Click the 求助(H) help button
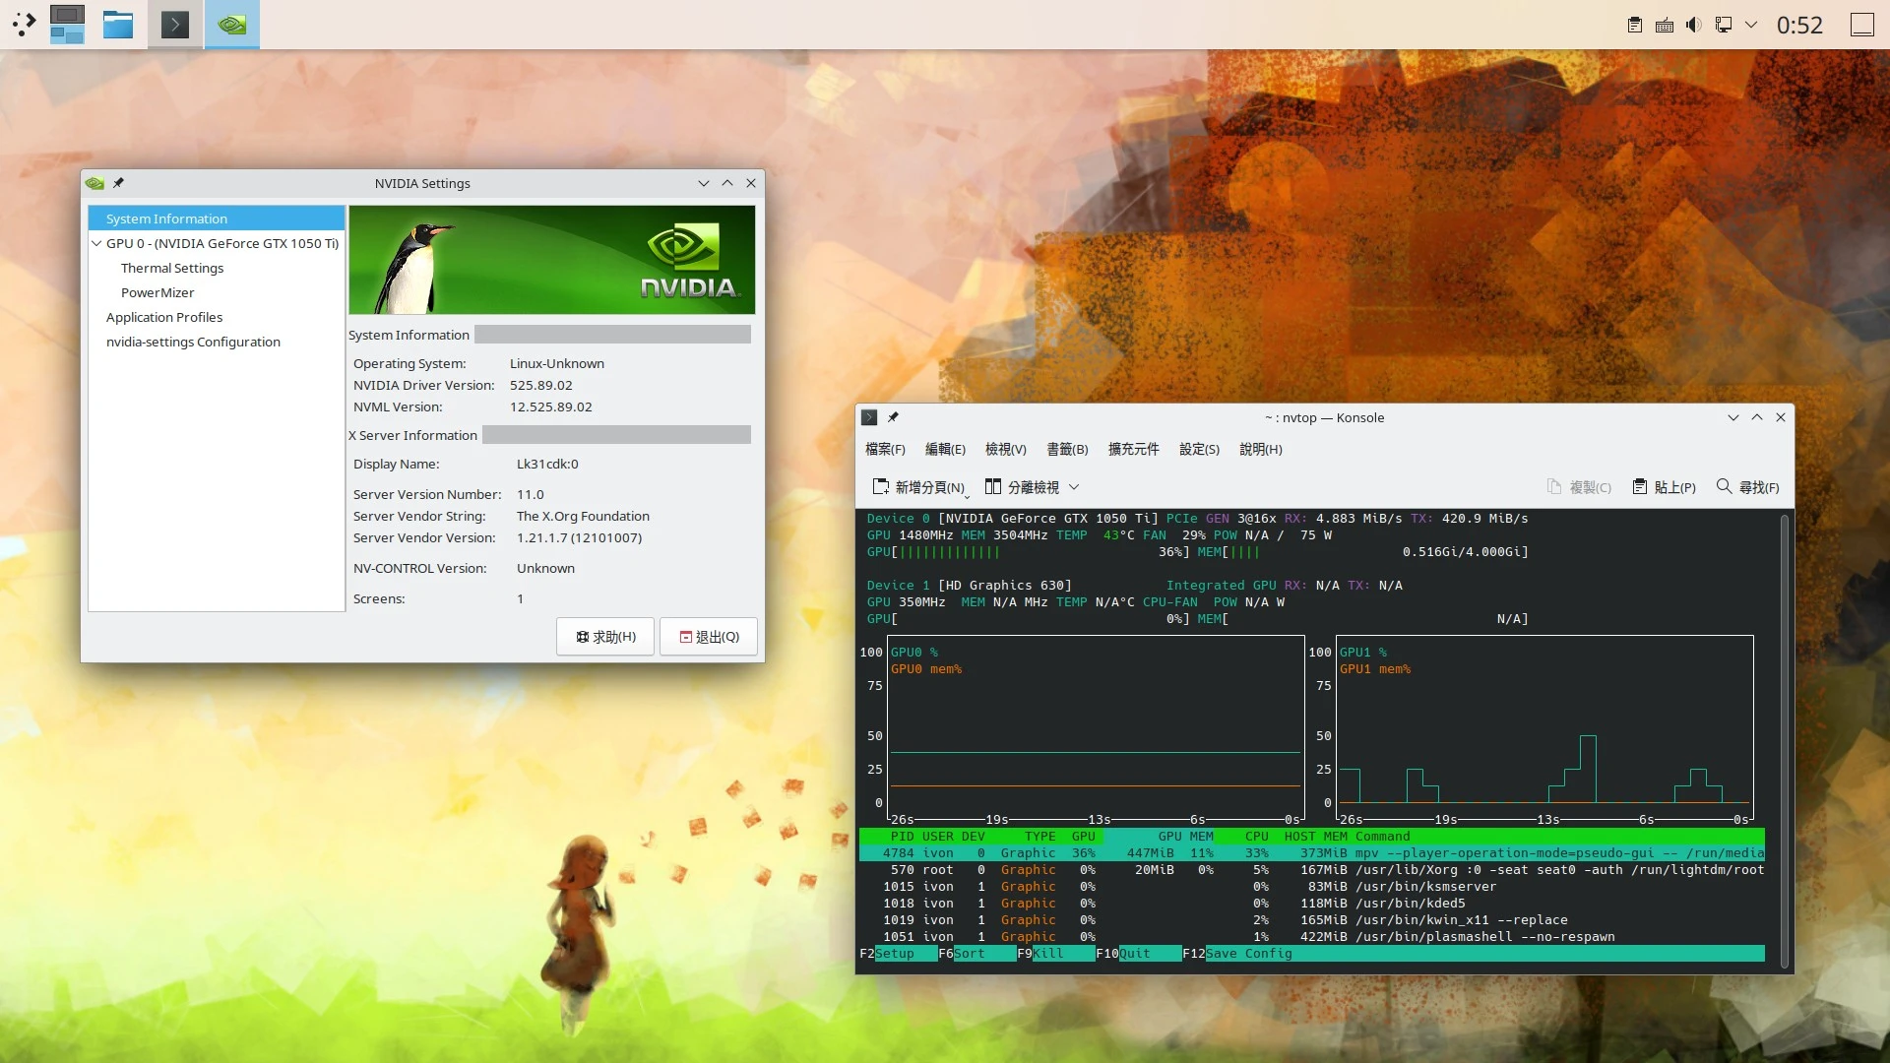 pos(605,637)
